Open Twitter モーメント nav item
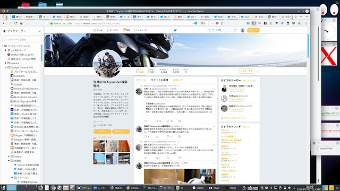The width and height of the screenshot is (340, 191). (112, 30)
